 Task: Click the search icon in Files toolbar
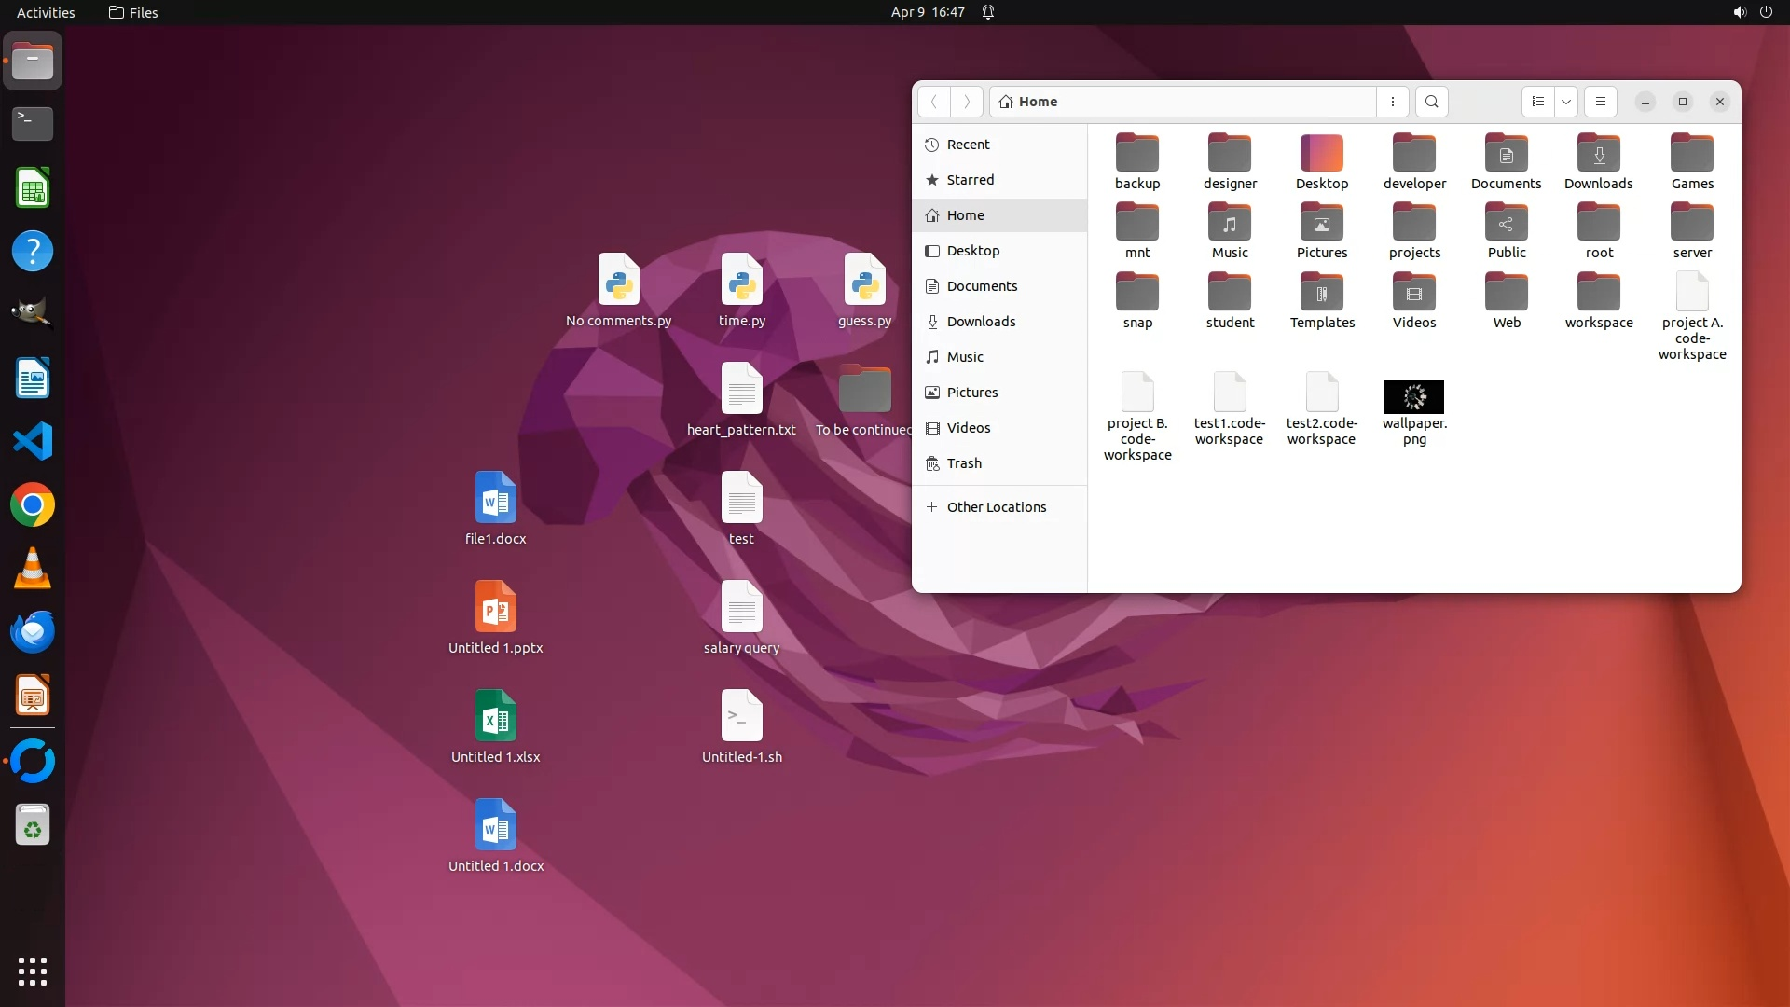pos(1432,102)
